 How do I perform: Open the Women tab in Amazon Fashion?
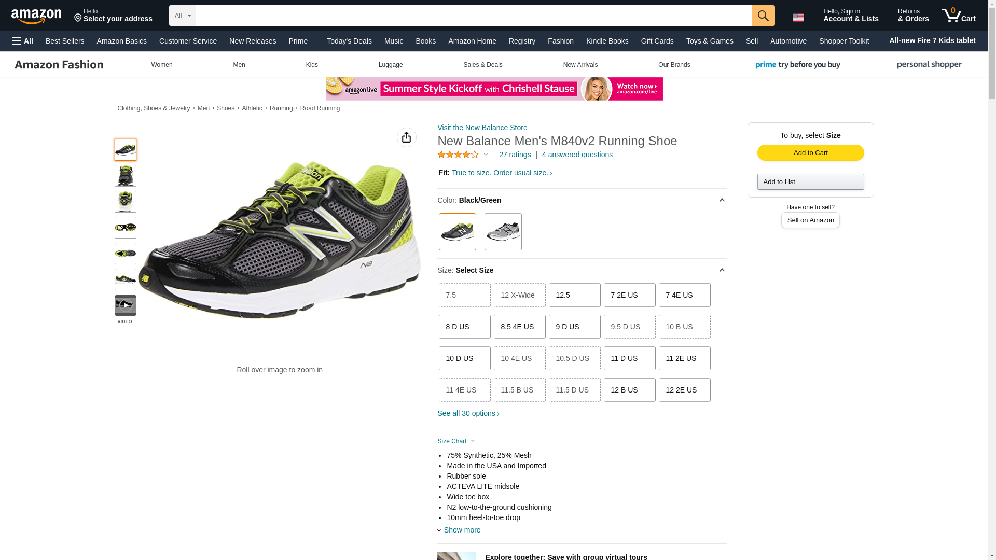(x=161, y=65)
